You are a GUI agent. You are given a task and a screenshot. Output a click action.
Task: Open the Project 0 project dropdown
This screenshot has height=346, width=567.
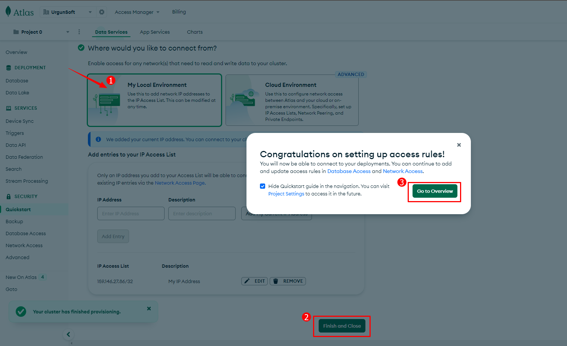click(41, 32)
